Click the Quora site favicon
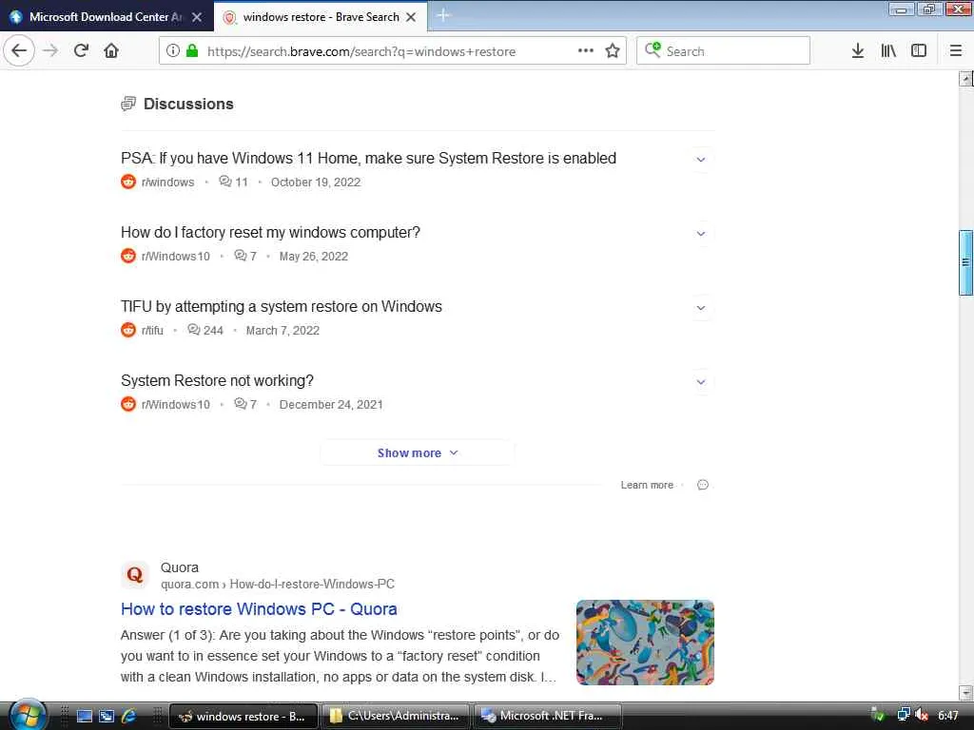 (x=135, y=575)
